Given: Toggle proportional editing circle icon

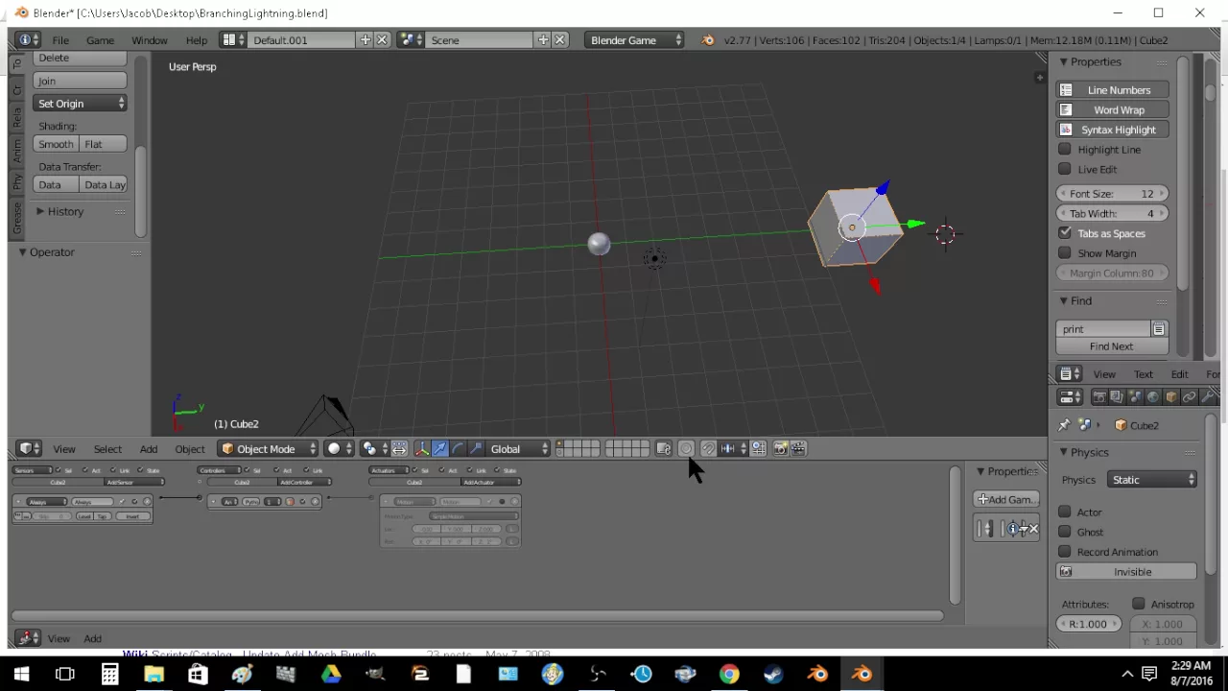Looking at the screenshot, I should (686, 449).
